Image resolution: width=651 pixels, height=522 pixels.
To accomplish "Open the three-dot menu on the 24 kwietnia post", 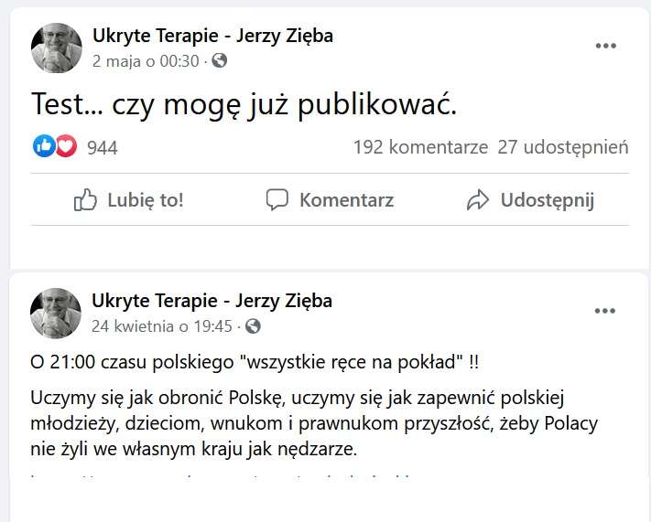I will click(605, 311).
